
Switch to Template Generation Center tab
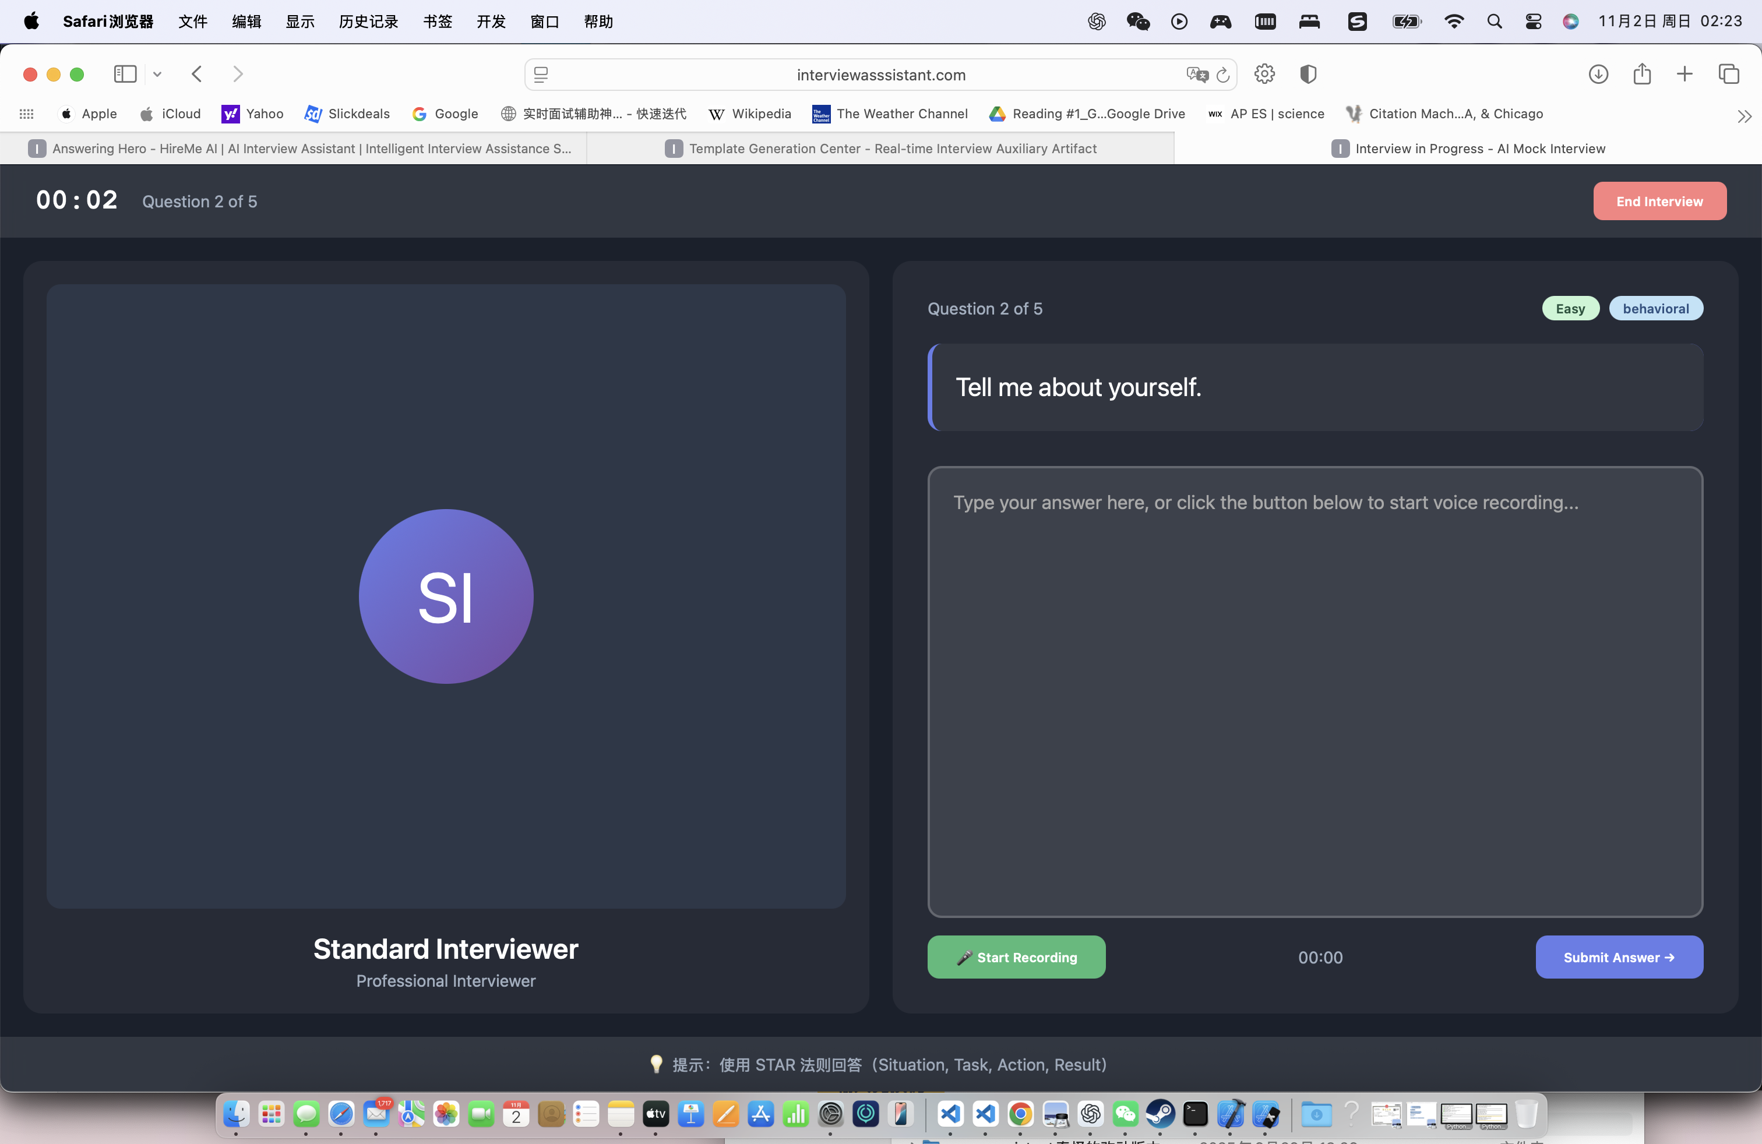880,149
